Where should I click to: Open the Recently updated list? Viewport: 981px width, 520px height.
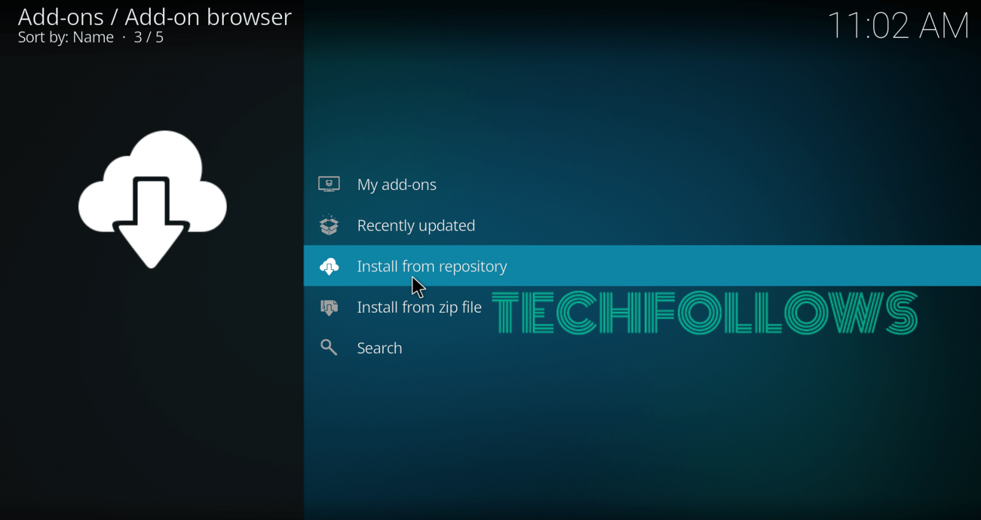point(642,225)
